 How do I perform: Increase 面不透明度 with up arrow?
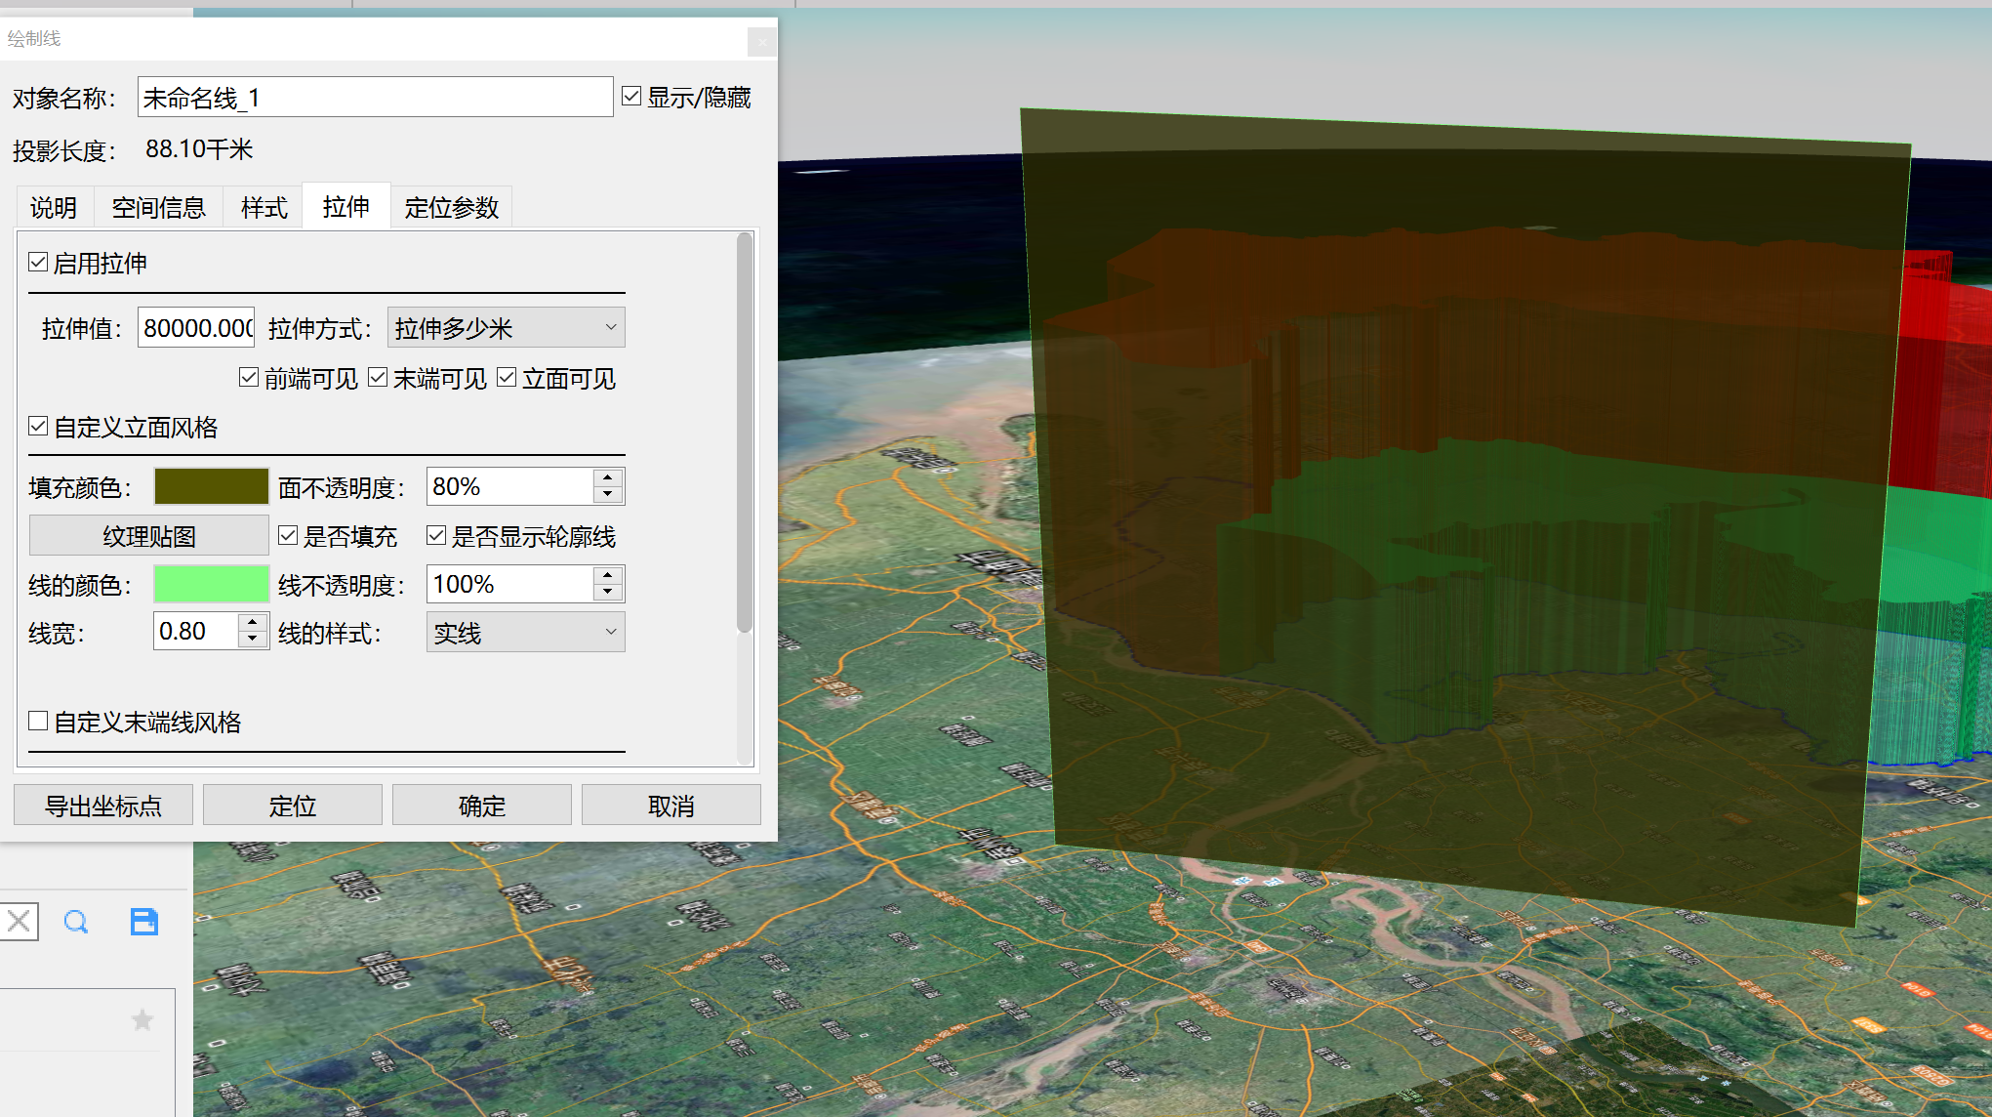coord(608,477)
